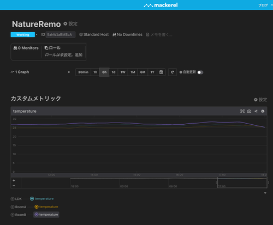Select 1h time range
This screenshot has width=273, height=225.
(x=95, y=72)
